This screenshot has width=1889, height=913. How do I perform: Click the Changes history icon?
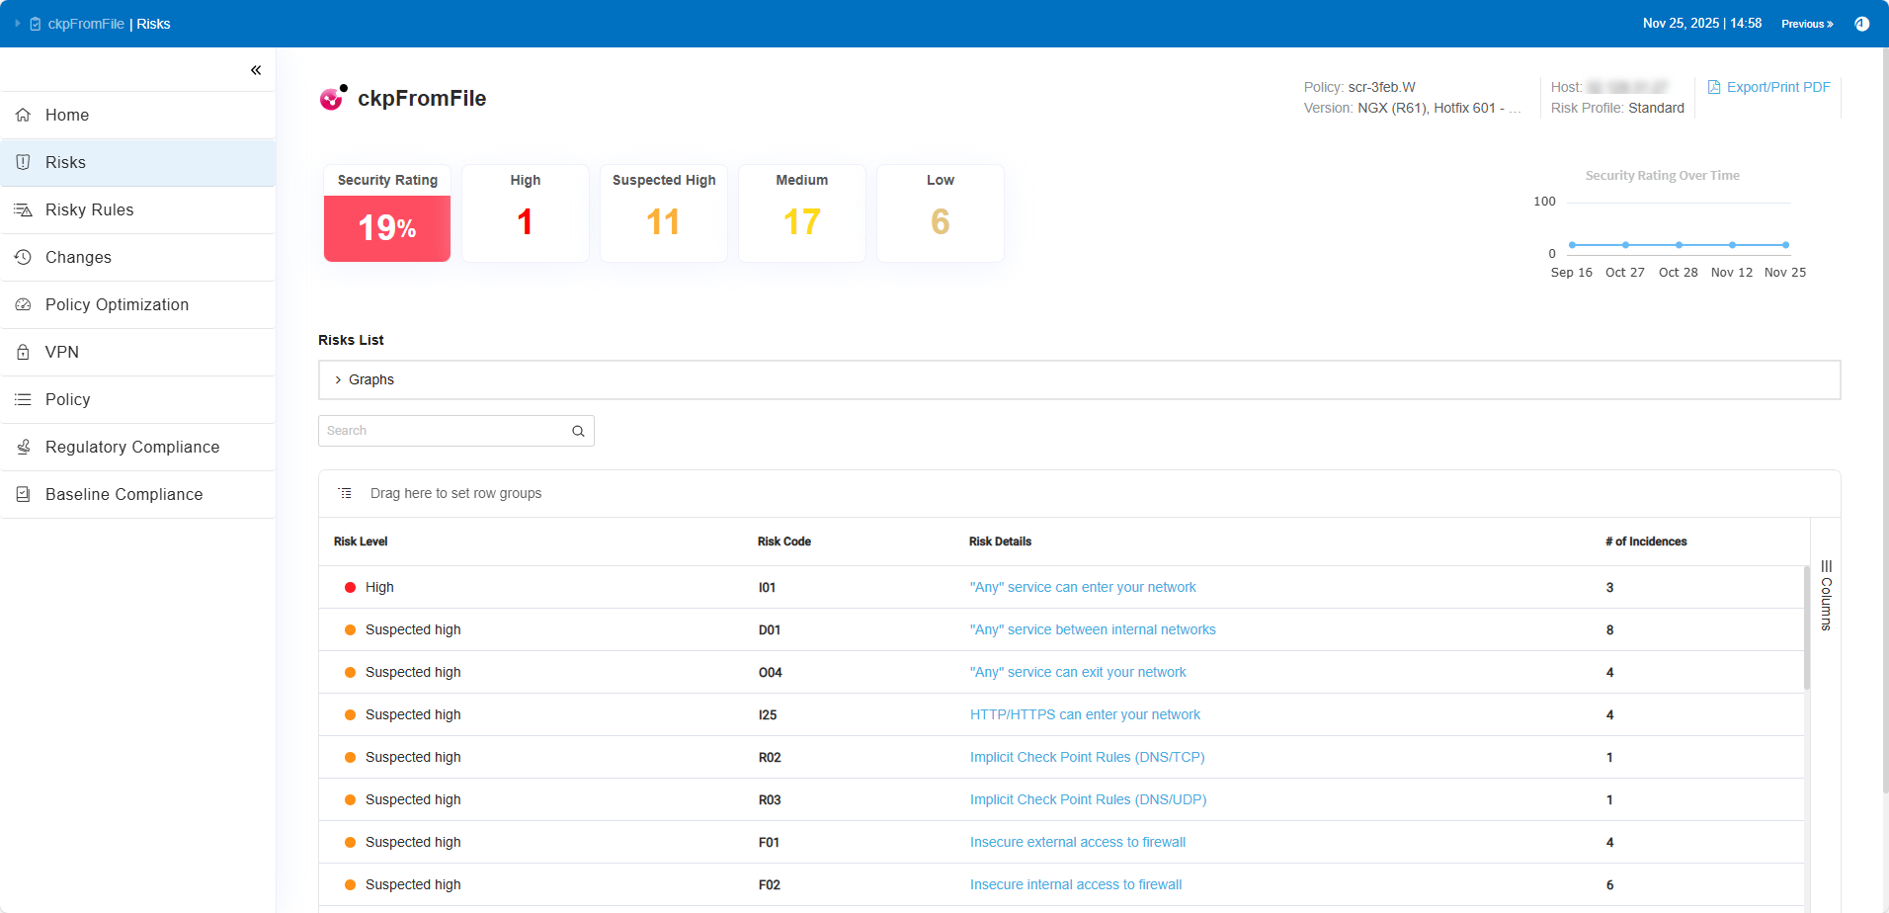click(23, 258)
